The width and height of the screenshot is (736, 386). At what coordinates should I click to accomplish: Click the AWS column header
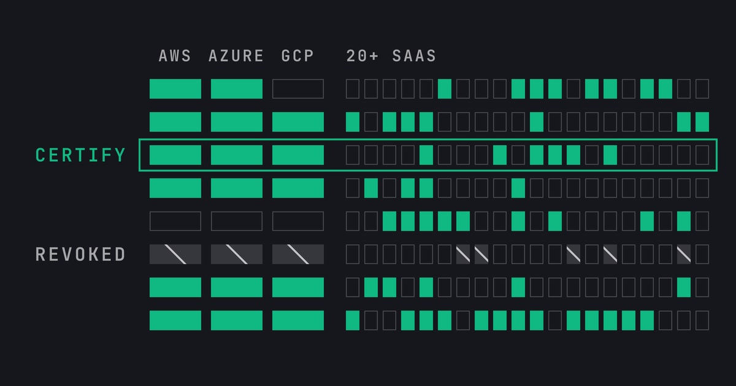pyautogui.click(x=175, y=56)
